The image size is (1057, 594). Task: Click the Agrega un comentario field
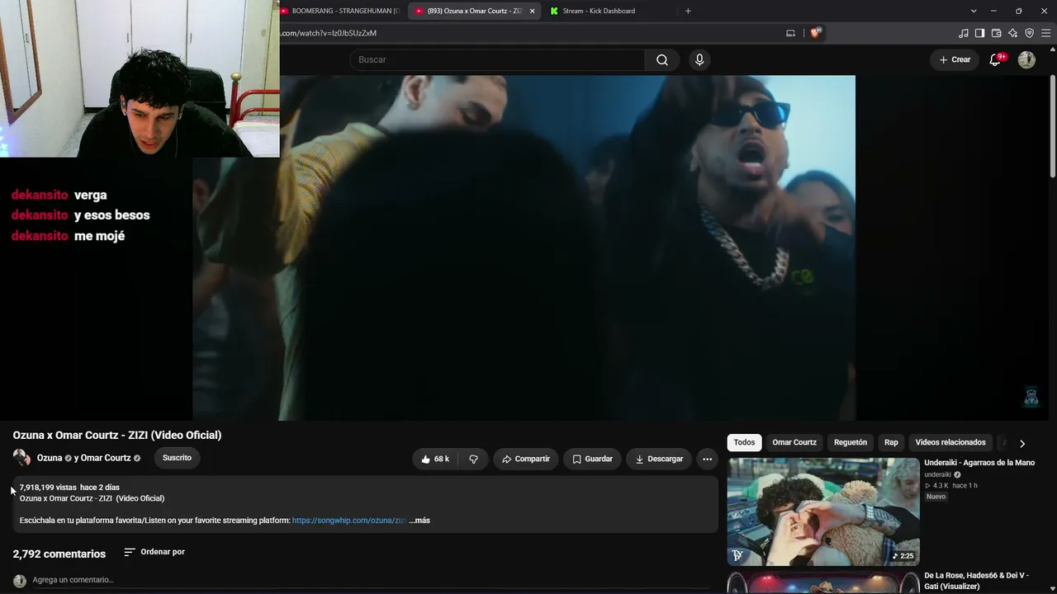click(372, 580)
